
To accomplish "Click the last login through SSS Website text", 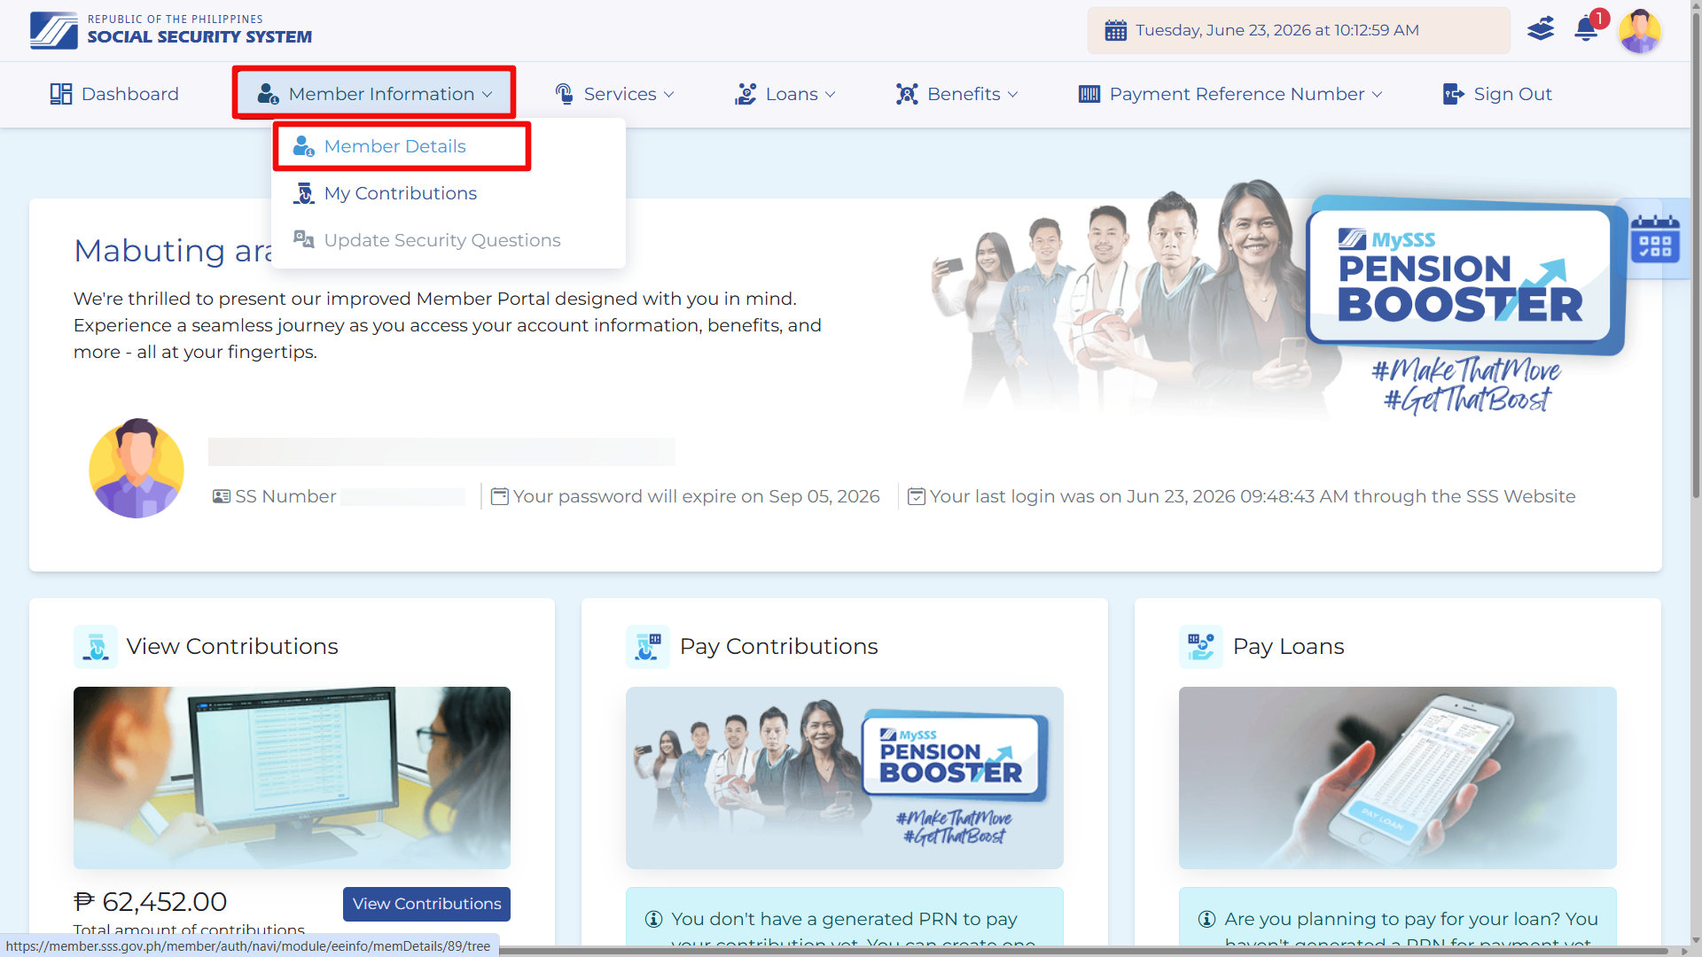I will pyautogui.click(x=1253, y=496).
